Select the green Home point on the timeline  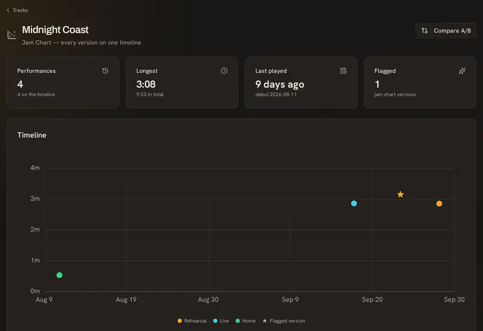tap(59, 275)
